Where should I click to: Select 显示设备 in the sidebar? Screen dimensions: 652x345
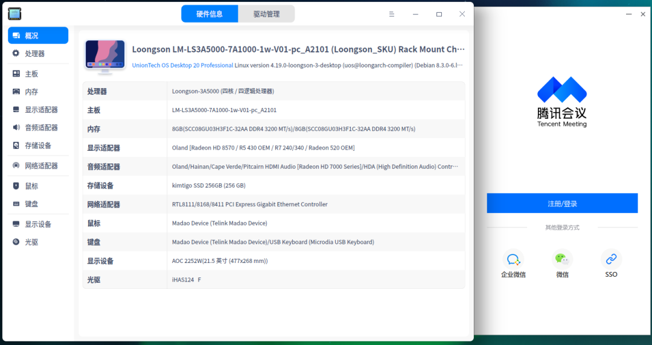(x=37, y=224)
